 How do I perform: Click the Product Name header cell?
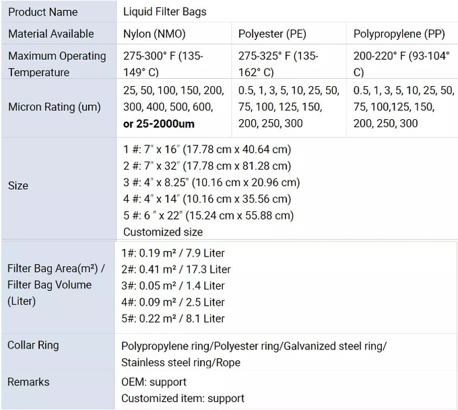click(59, 11)
